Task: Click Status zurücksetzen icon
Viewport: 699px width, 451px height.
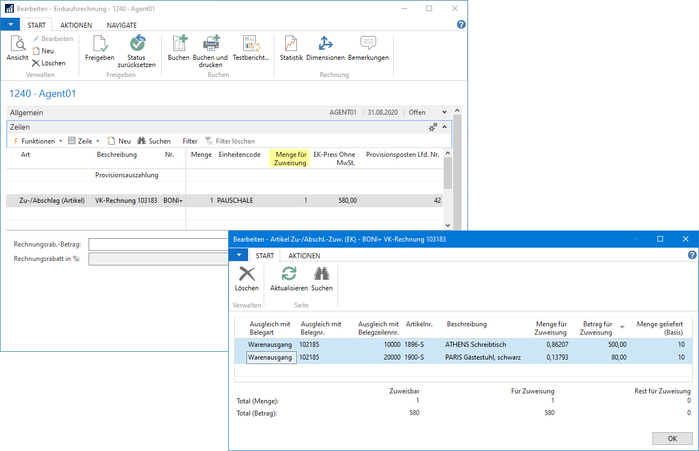Action: coord(136,44)
